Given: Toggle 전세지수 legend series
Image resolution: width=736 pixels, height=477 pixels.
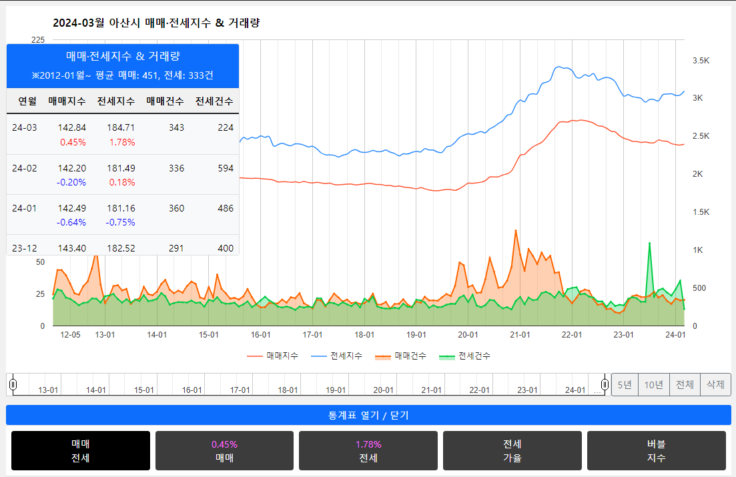Looking at the screenshot, I should point(336,356).
